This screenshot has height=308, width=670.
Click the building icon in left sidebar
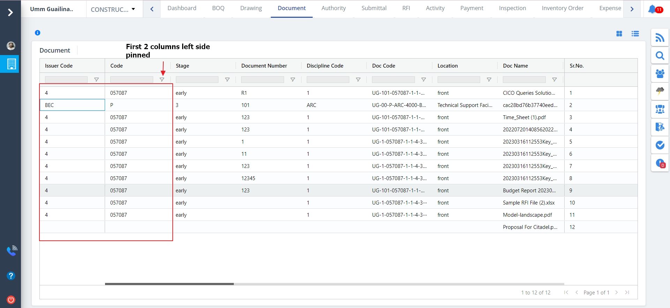click(x=11, y=64)
